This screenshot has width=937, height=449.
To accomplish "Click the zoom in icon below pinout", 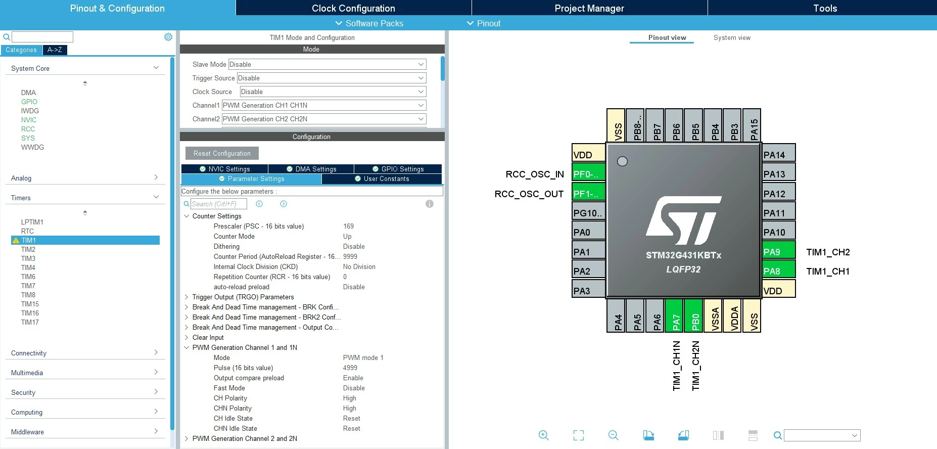I will pyautogui.click(x=544, y=435).
